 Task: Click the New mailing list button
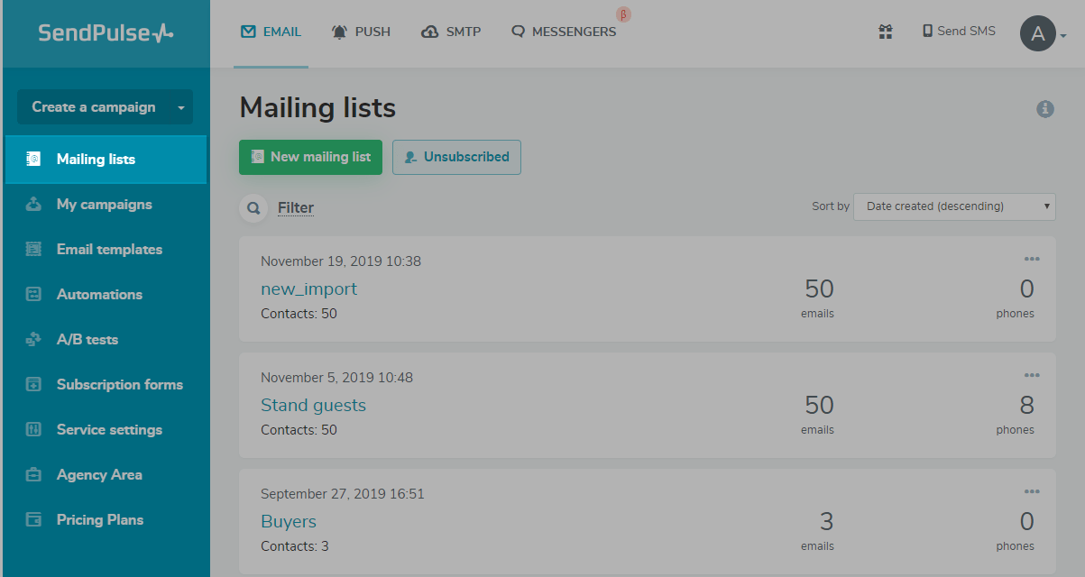pos(310,157)
